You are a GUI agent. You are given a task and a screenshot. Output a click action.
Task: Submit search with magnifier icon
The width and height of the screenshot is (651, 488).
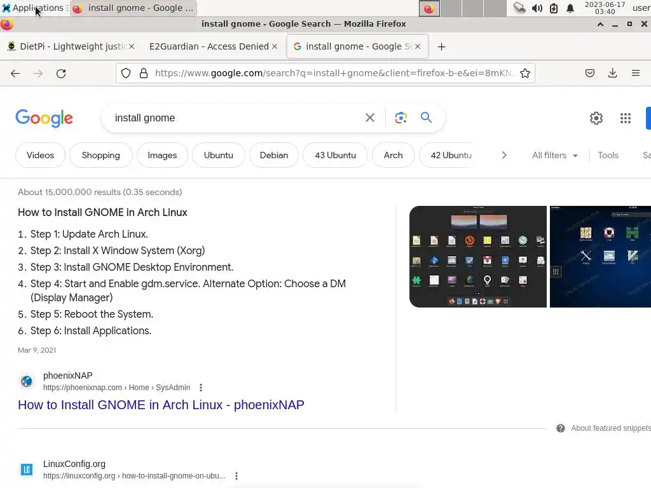click(426, 118)
